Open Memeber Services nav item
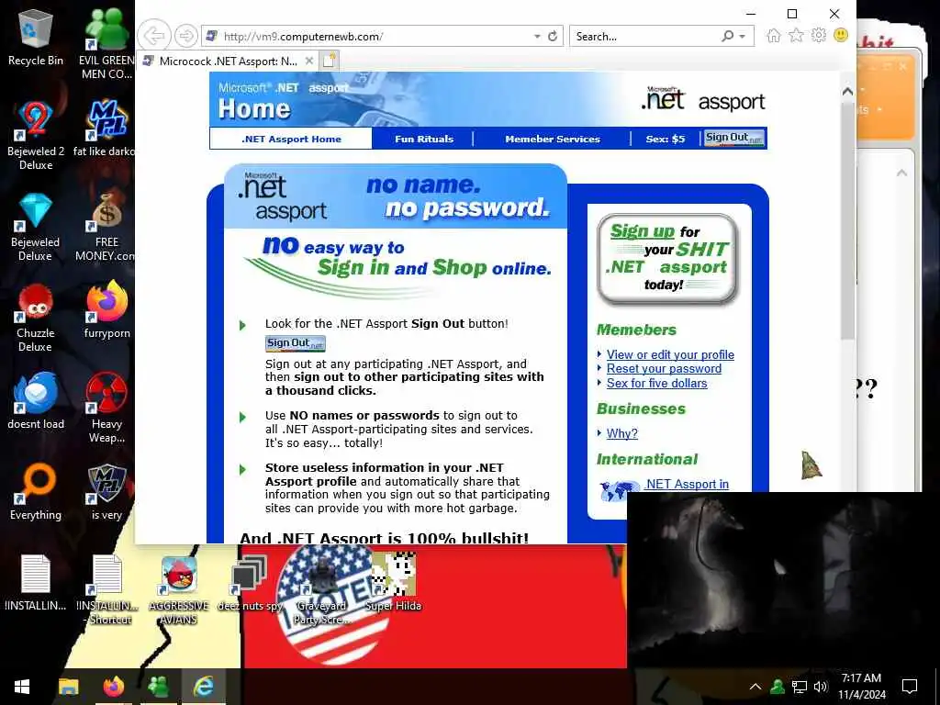Screen dimensions: 940x705 (x=552, y=140)
